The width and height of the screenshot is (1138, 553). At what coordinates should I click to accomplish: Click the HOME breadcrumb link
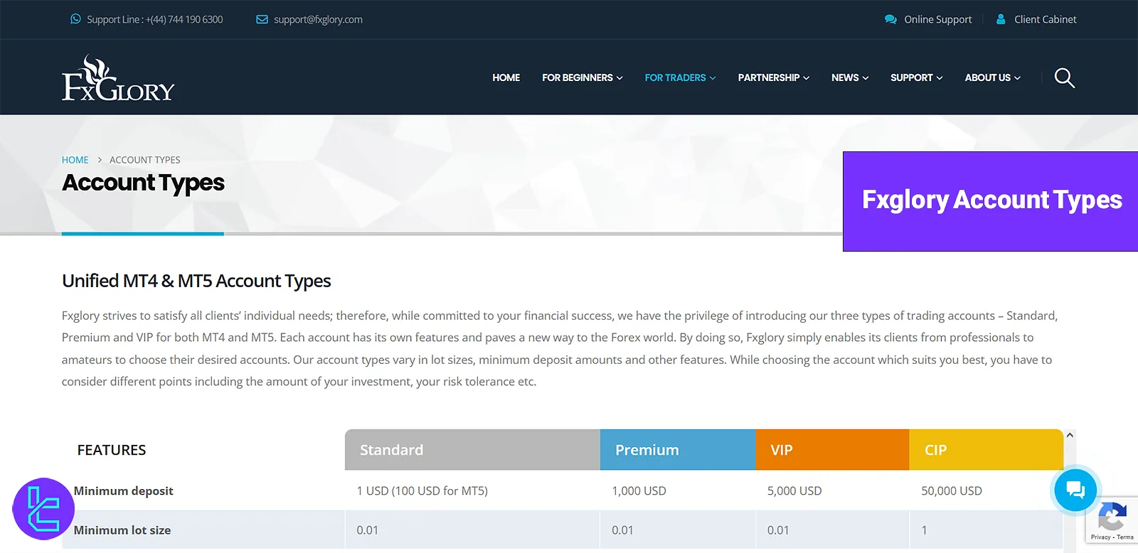[75, 160]
